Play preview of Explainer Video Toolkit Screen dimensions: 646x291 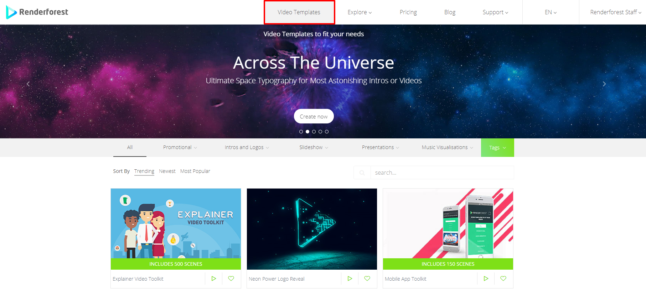214,279
